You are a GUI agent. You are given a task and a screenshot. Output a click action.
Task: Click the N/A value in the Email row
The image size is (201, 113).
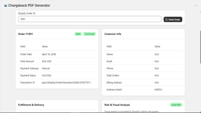tap(157, 61)
